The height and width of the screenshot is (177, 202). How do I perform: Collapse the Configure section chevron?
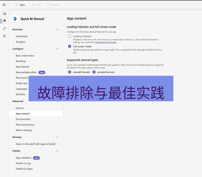pyautogui.click(x=57, y=49)
